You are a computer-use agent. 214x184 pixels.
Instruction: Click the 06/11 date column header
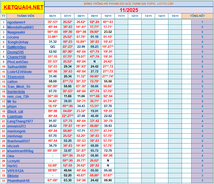(x=53, y=16)
